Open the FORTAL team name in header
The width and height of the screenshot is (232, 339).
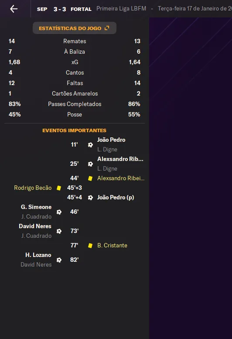click(x=81, y=9)
